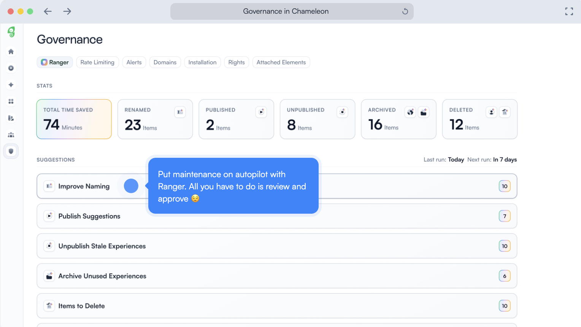Click the fullscreen icon at top right
This screenshot has width=581, height=327.
click(x=569, y=11)
